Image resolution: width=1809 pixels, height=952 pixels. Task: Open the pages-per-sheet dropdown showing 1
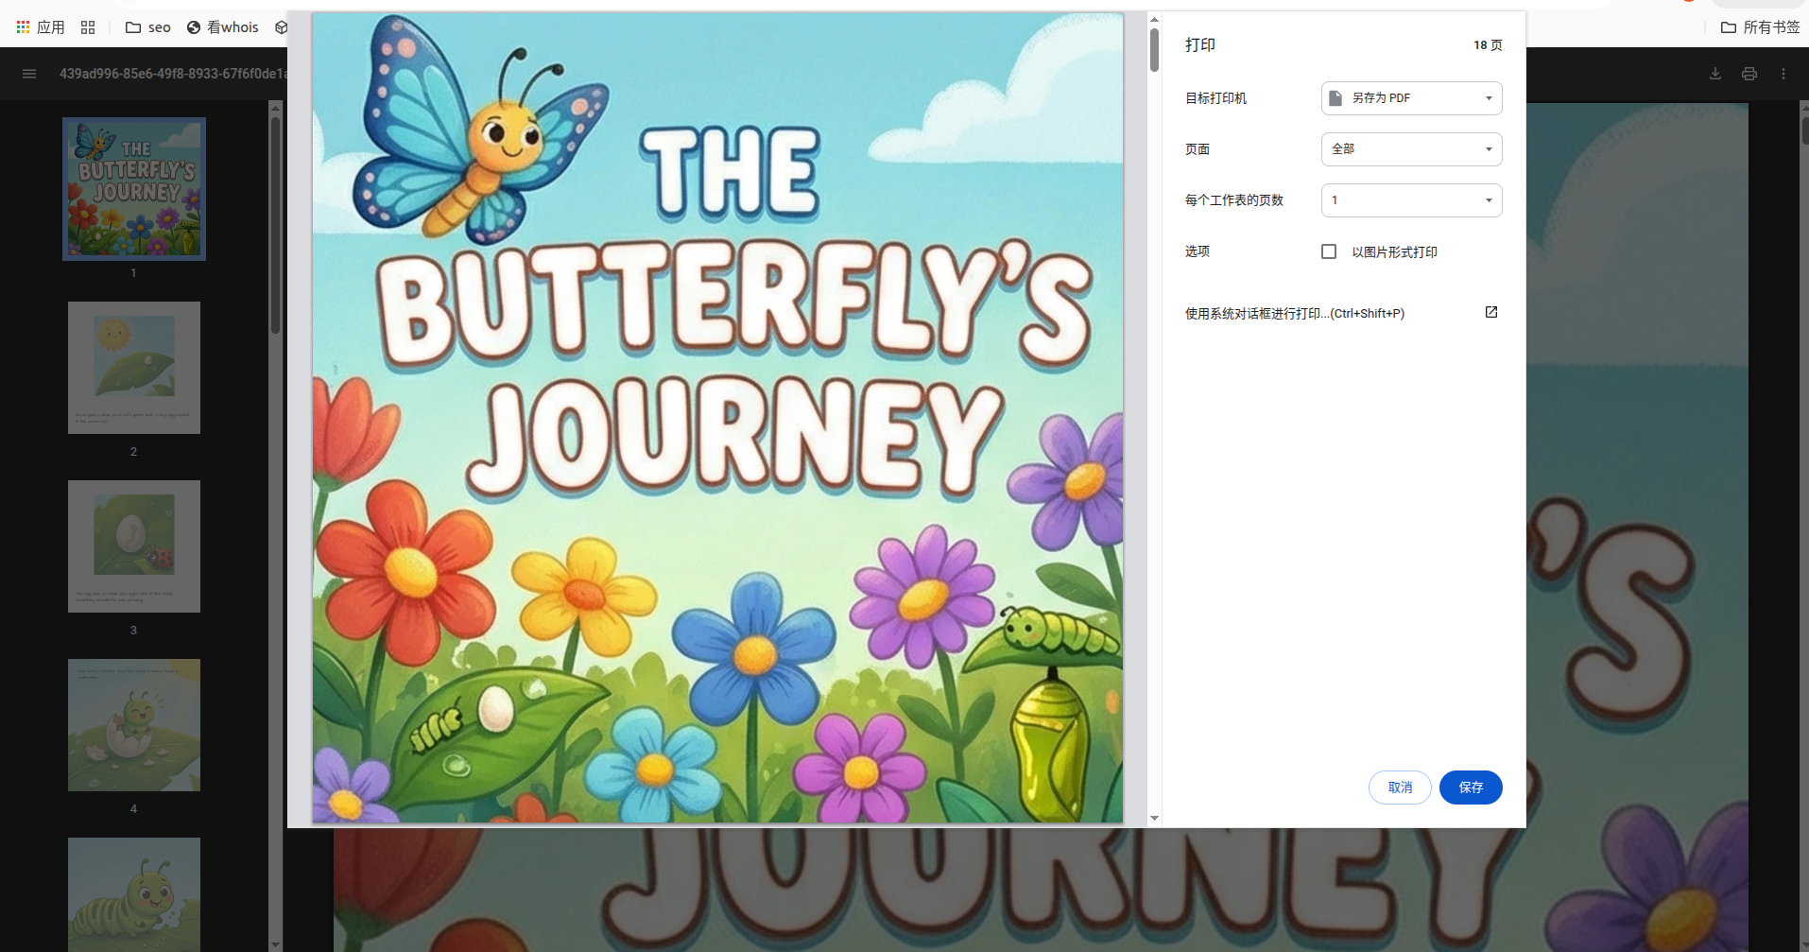click(x=1411, y=200)
